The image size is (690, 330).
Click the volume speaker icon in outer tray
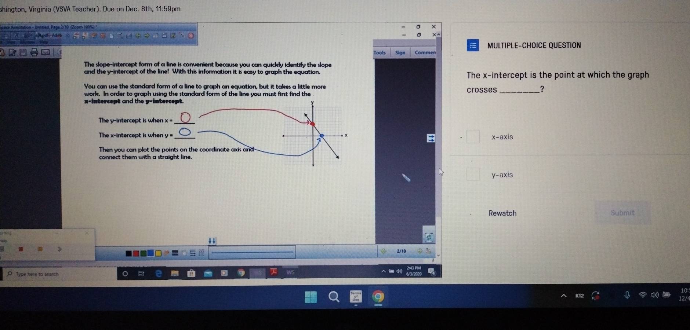(654, 295)
